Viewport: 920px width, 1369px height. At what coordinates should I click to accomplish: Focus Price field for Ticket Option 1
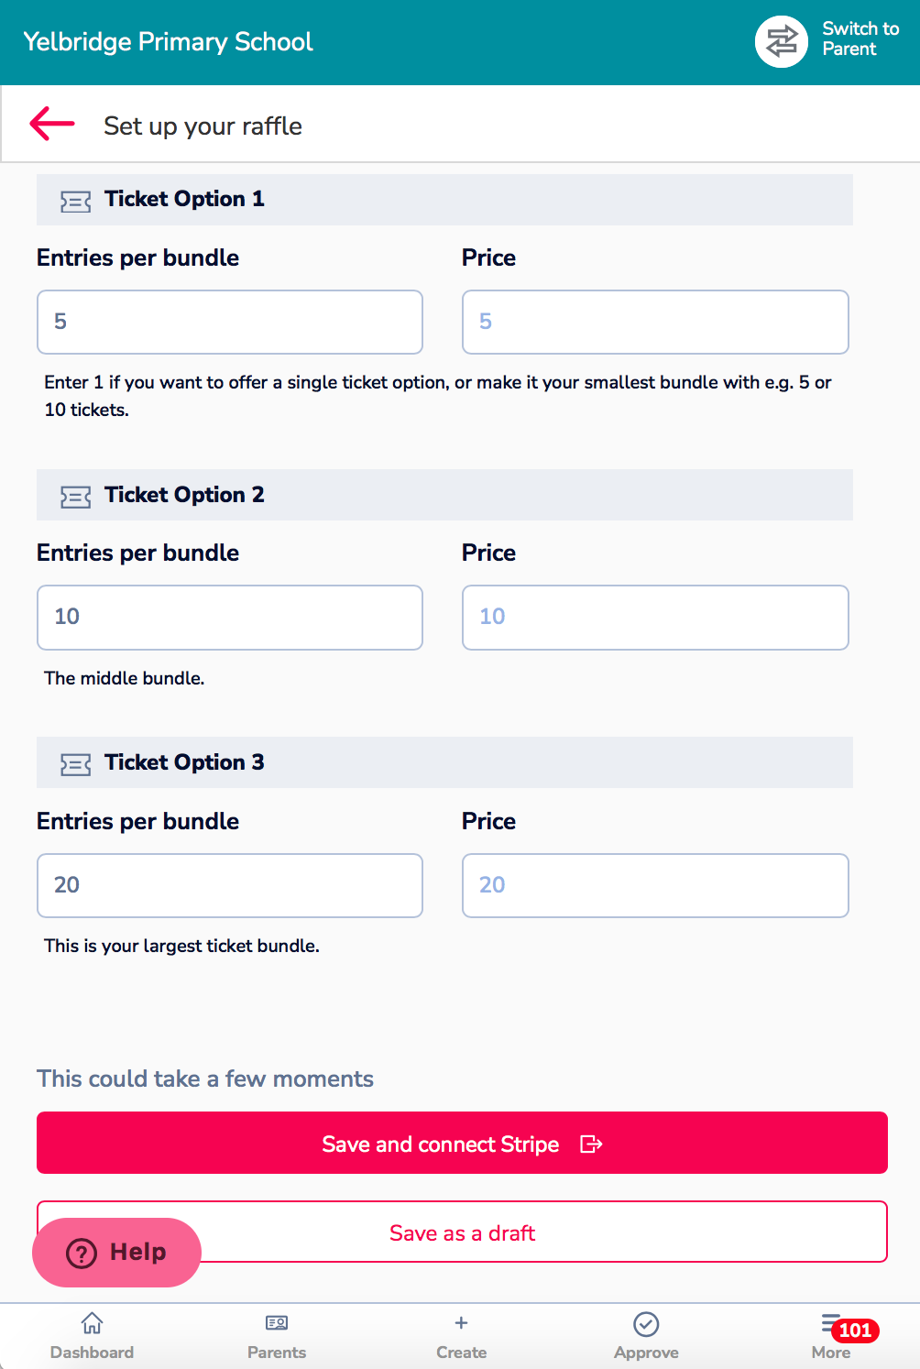655,322
